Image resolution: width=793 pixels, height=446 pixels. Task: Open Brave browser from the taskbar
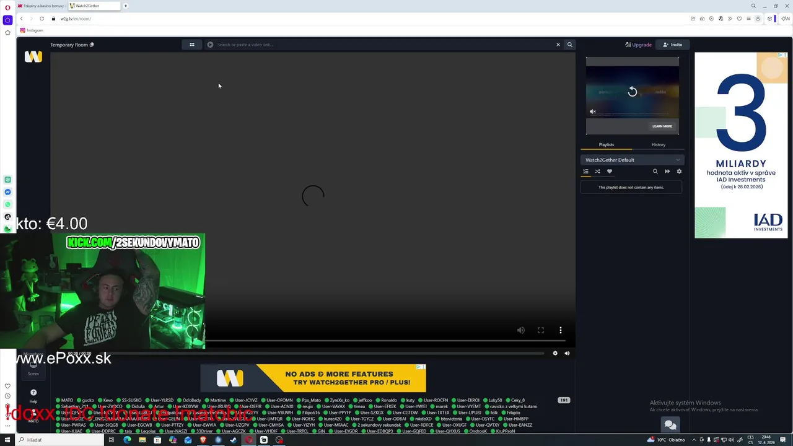click(203, 440)
